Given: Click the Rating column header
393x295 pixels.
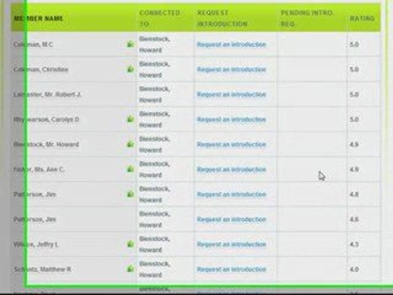Looking at the screenshot, I should point(362,18).
